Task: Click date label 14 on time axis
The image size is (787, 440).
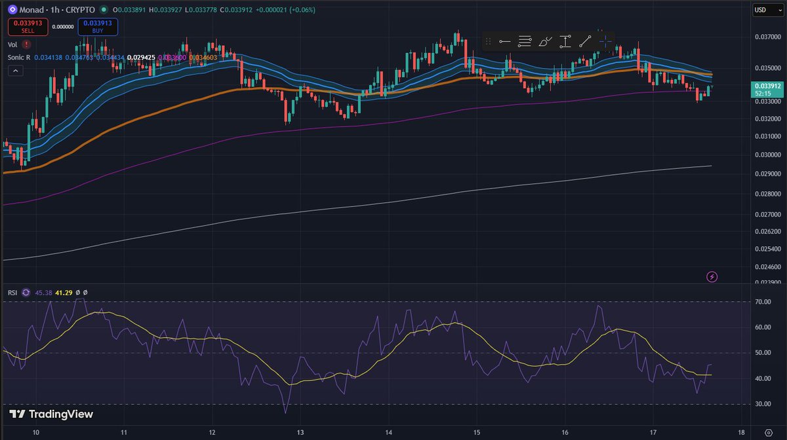Action: click(x=388, y=433)
